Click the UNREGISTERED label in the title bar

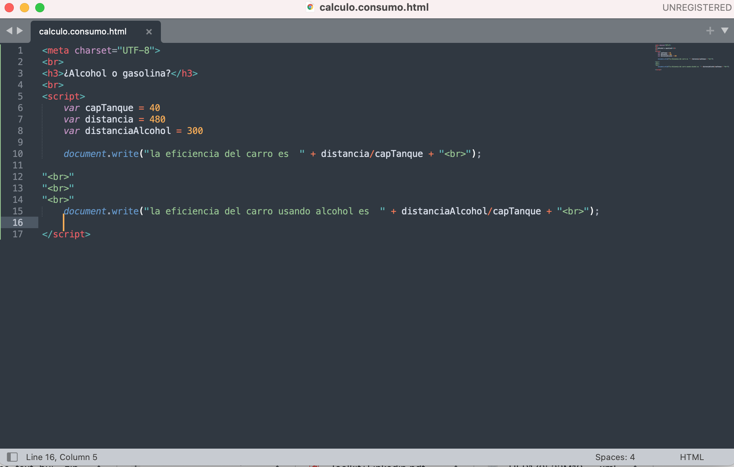point(697,8)
